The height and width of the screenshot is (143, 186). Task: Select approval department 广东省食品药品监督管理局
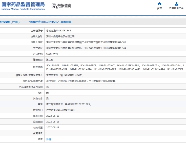coord(60,110)
